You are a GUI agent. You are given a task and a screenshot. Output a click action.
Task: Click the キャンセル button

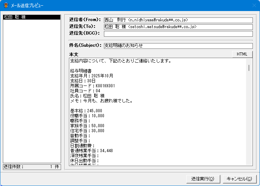[x=239, y=179]
